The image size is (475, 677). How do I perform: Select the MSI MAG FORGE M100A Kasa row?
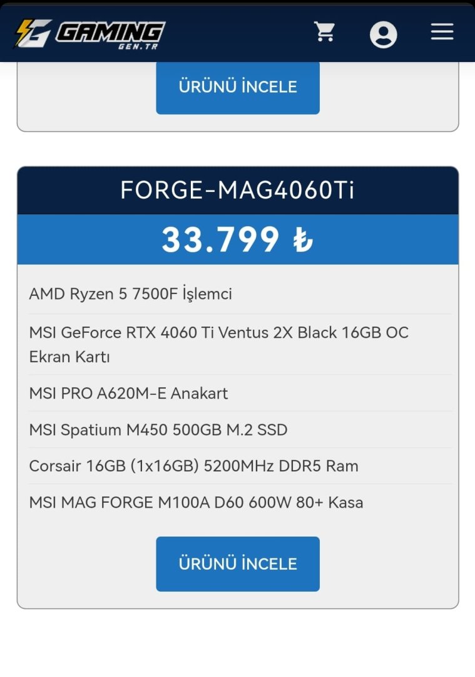tap(196, 502)
